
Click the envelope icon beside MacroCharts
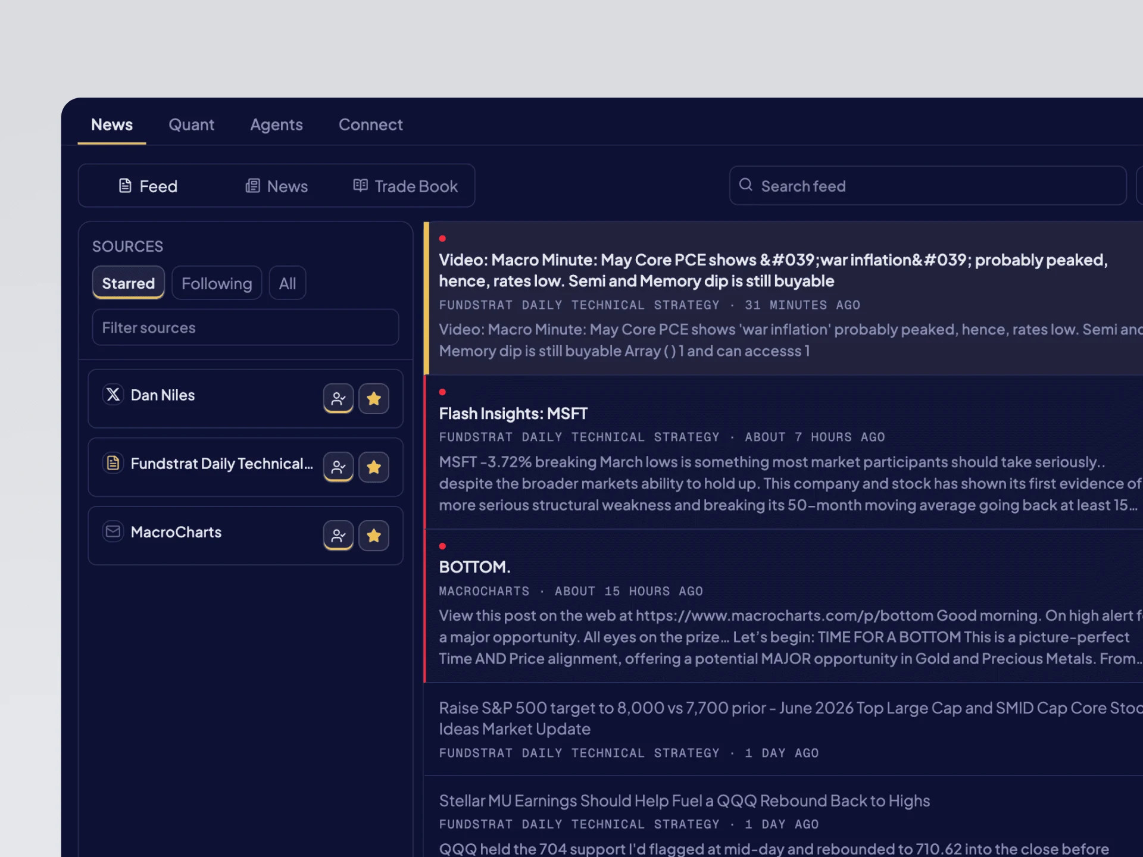tap(113, 531)
